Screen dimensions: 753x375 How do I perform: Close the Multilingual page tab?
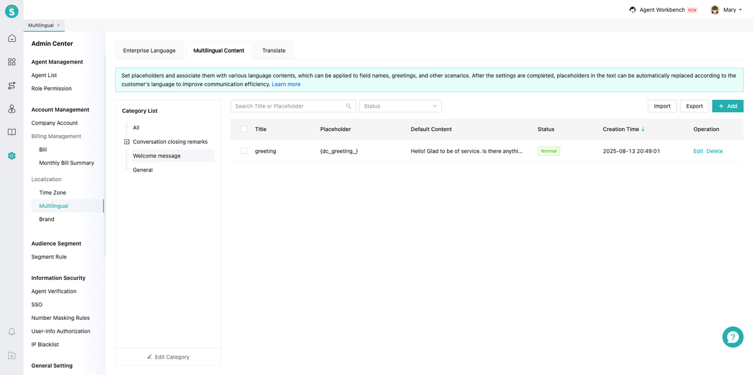[59, 25]
